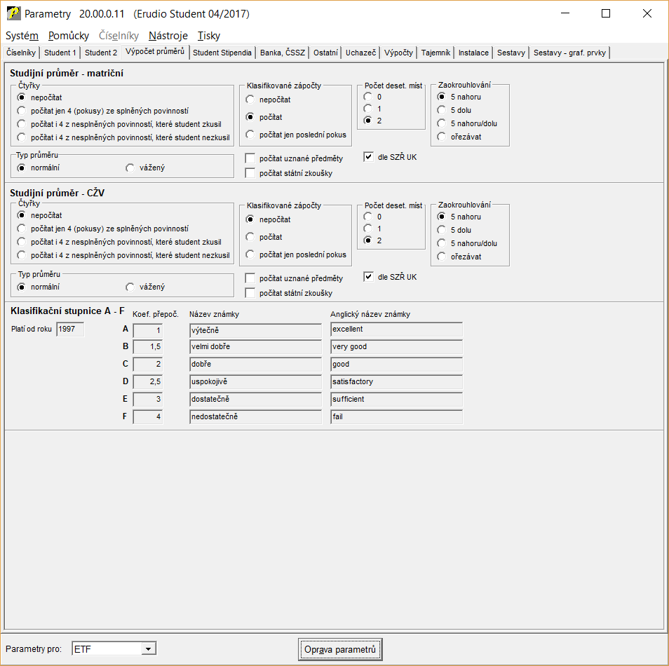Select počítat jen poslední pokus in matriční section
The image size is (669, 666).
(x=250, y=135)
